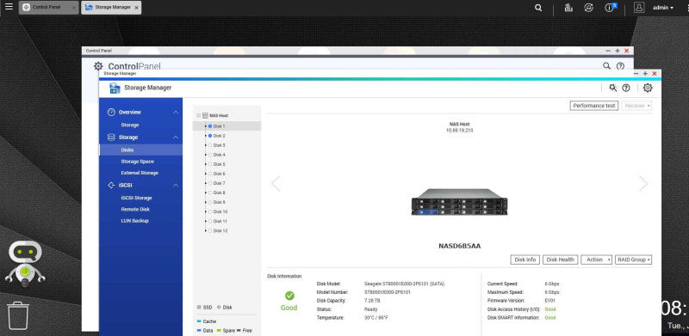
Task: Open event notifications info icon
Action: click(x=610, y=8)
